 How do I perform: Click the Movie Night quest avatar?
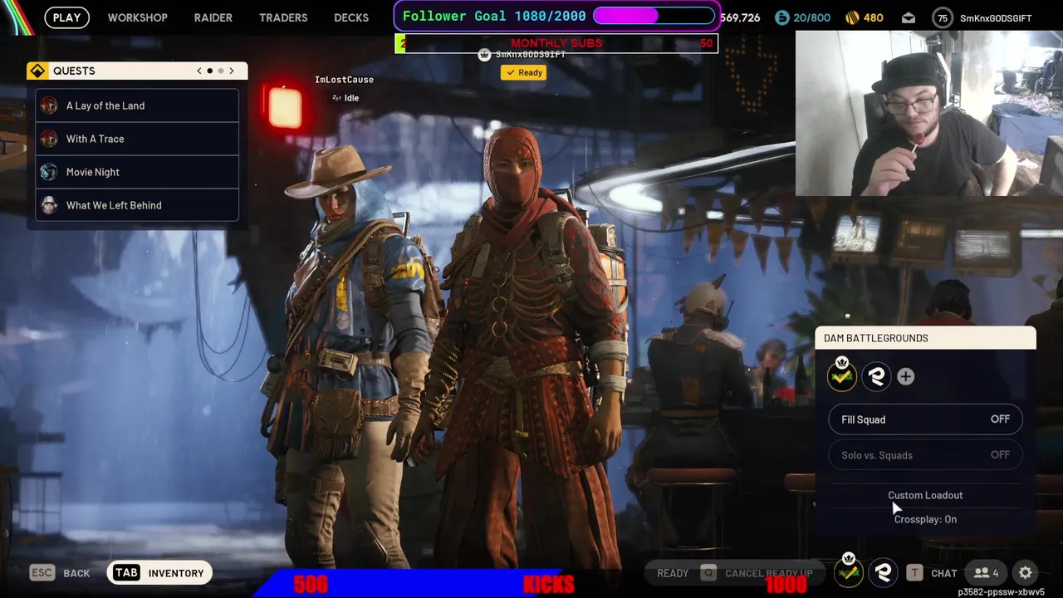(x=49, y=172)
